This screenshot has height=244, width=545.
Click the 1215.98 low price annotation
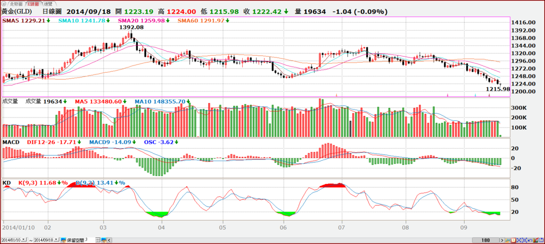[498, 89]
